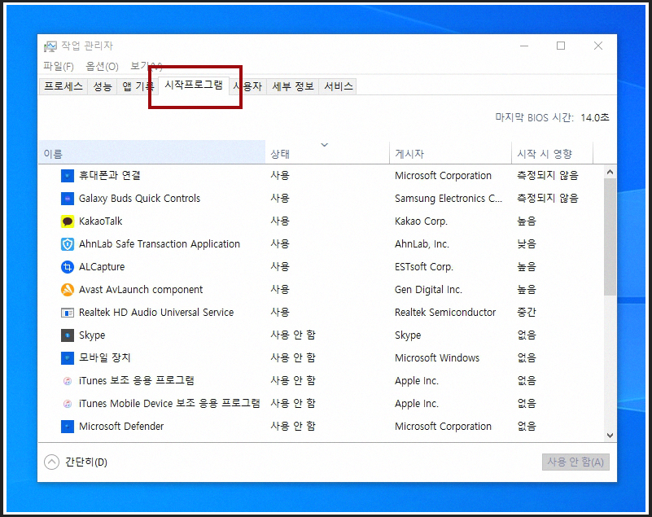Switch to the 세부 정보 tab

(293, 86)
